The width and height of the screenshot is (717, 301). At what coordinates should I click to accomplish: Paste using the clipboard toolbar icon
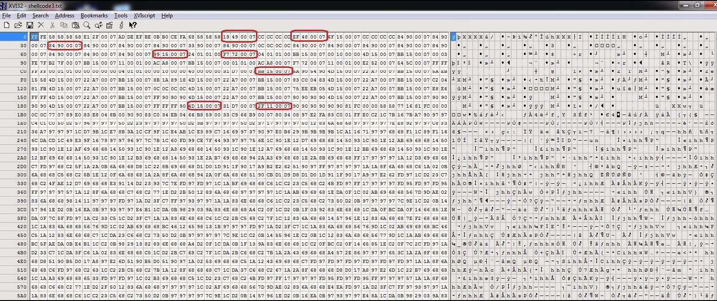(76, 25)
